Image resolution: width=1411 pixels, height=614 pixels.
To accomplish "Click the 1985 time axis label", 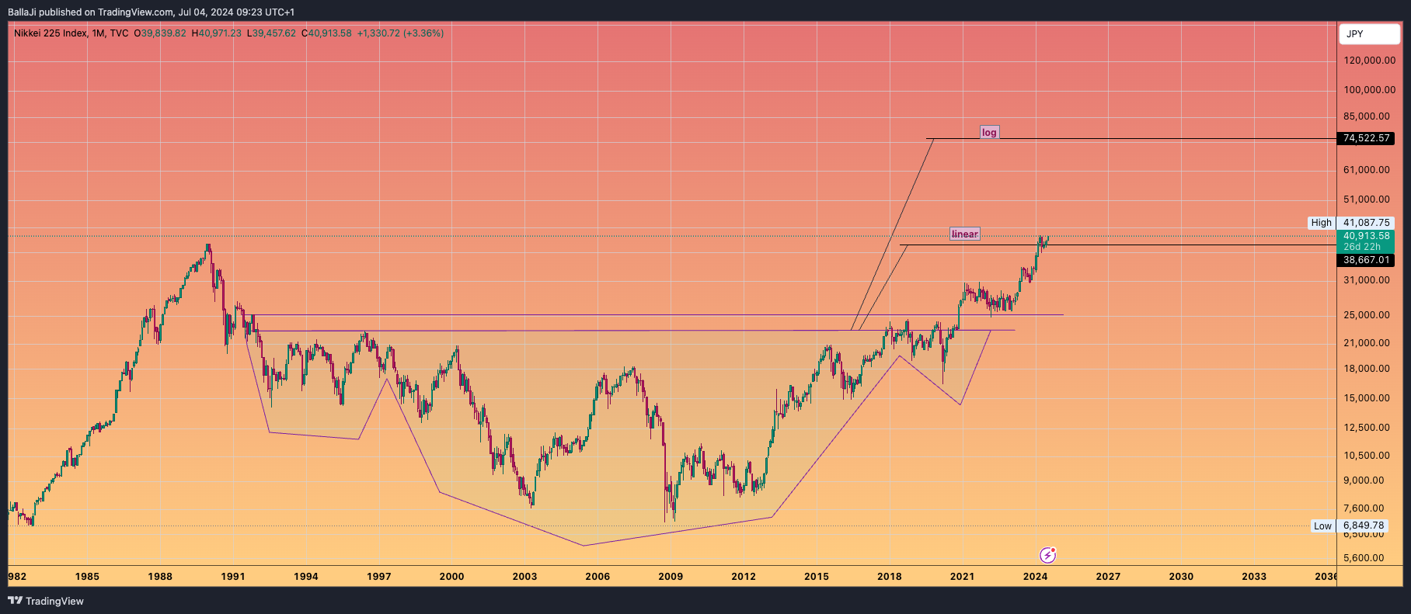I will click(87, 577).
